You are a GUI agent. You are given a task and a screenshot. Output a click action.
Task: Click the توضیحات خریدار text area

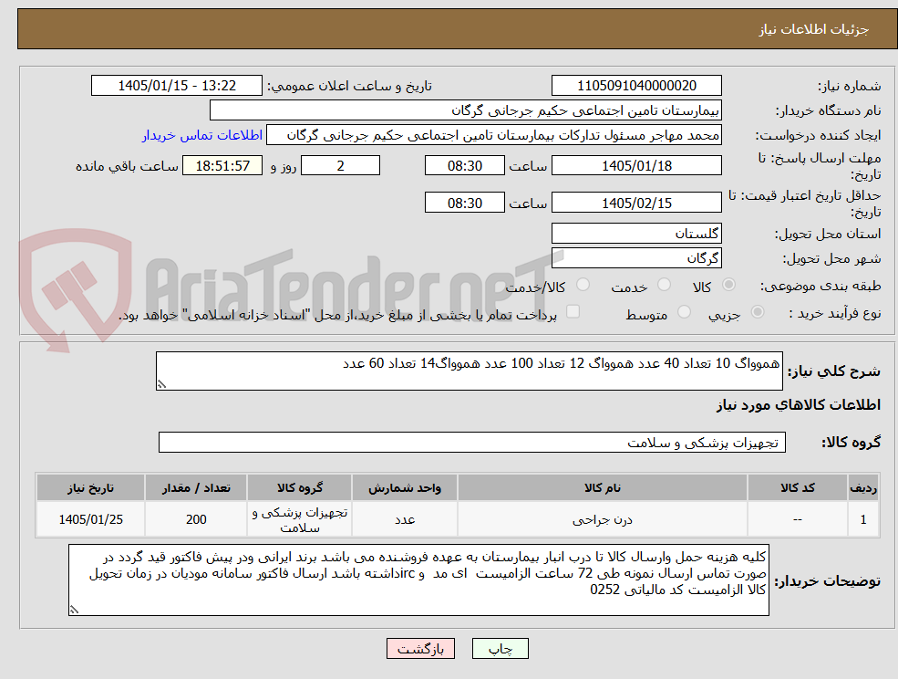418,580
